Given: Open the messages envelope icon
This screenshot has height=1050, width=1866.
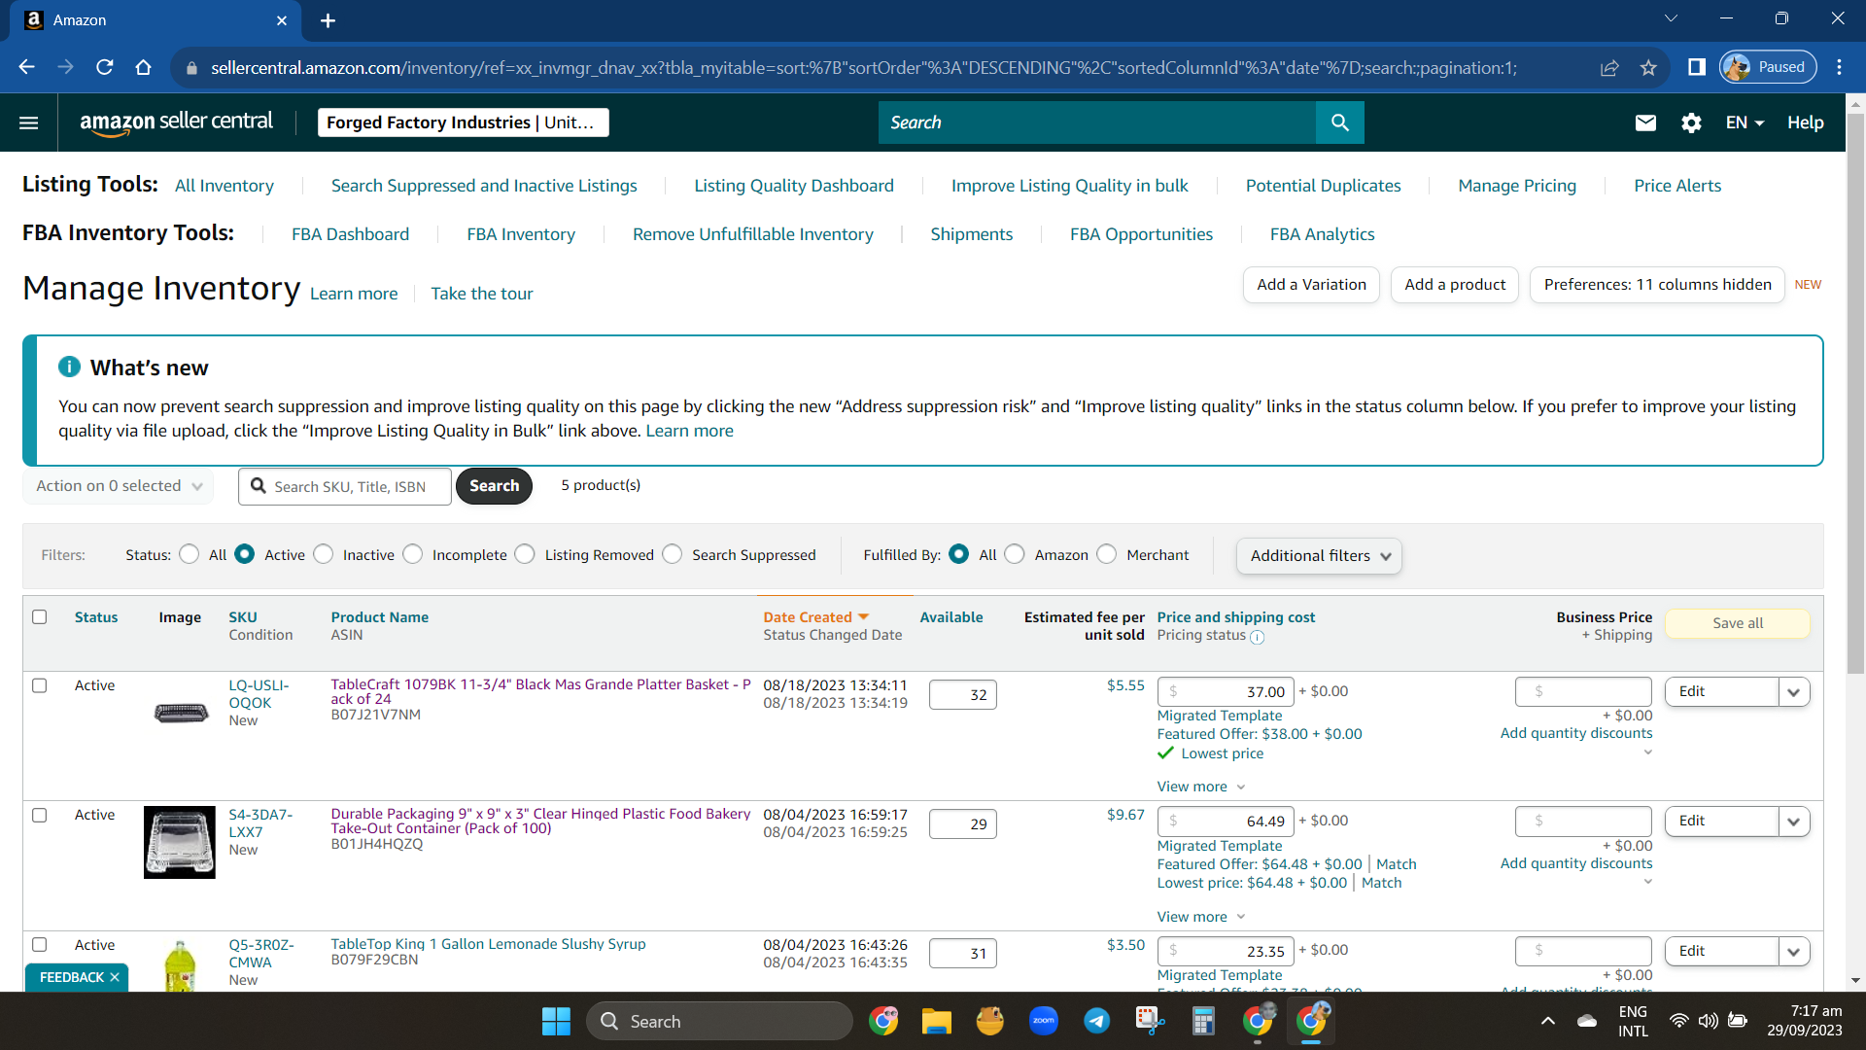Looking at the screenshot, I should click(1644, 122).
